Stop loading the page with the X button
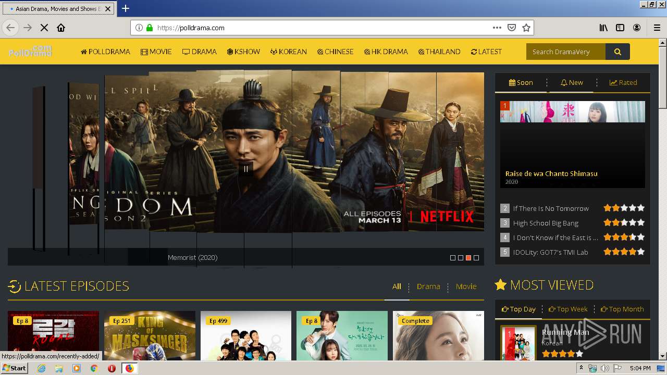 tap(44, 28)
